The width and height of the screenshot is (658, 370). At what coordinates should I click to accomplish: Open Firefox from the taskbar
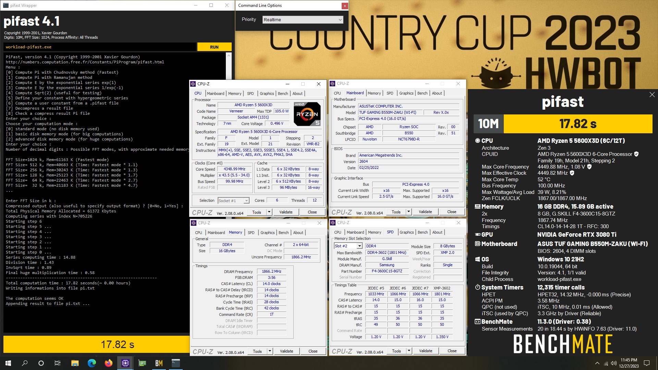pyautogui.click(x=108, y=363)
